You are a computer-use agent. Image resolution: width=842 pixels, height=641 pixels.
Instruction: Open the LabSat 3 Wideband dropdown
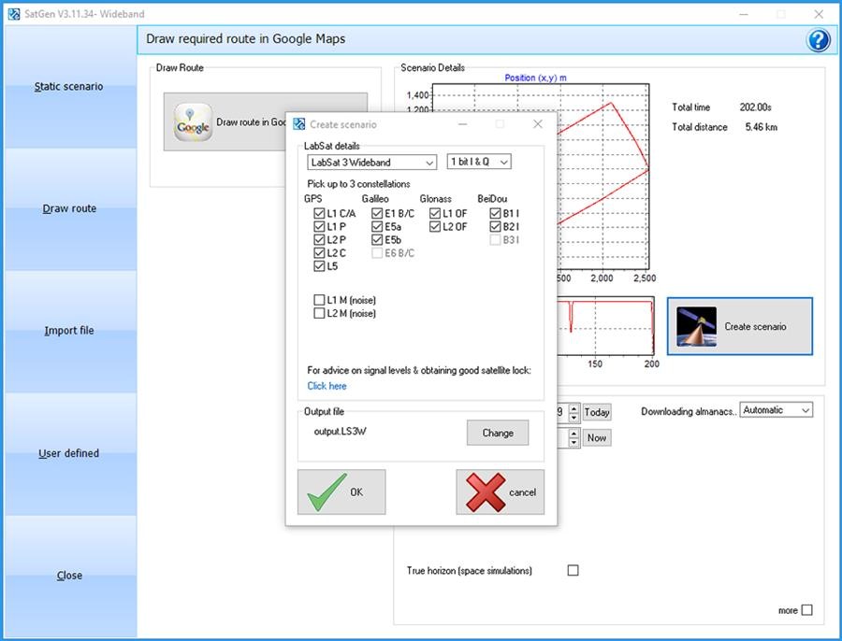coord(371,163)
